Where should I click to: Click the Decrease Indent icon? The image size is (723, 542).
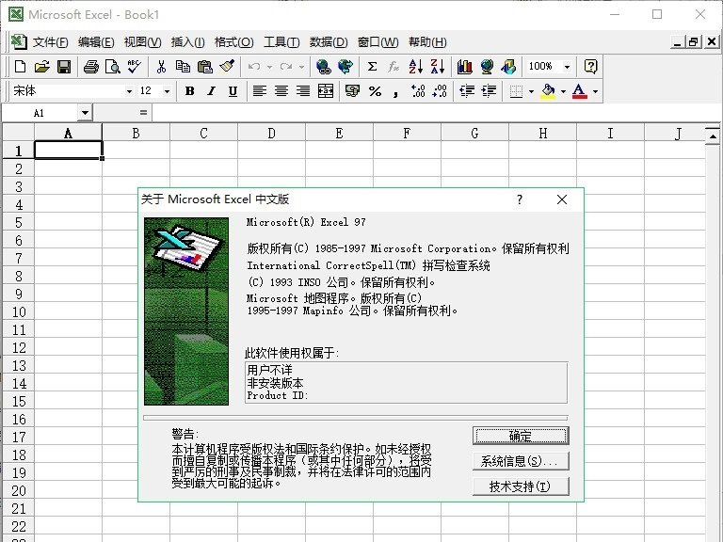click(x=467, y=91)
